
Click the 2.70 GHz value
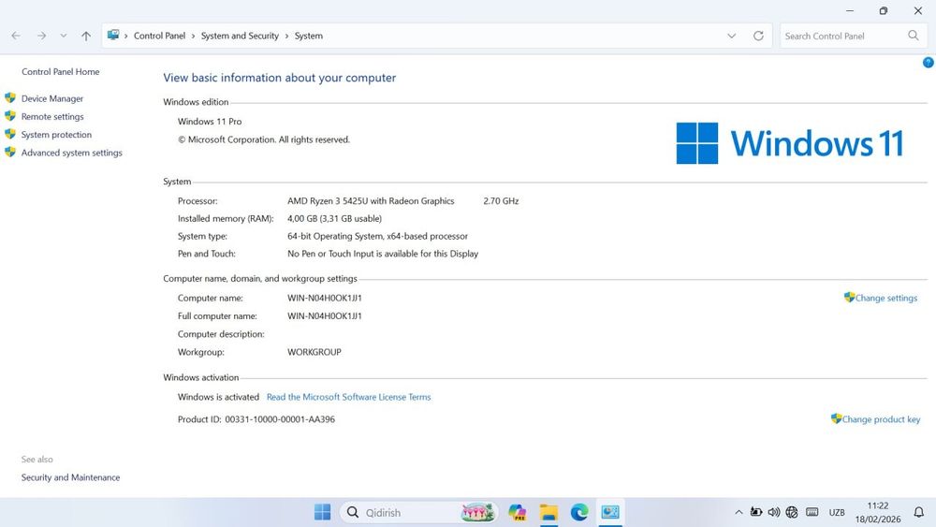point(501,201)
